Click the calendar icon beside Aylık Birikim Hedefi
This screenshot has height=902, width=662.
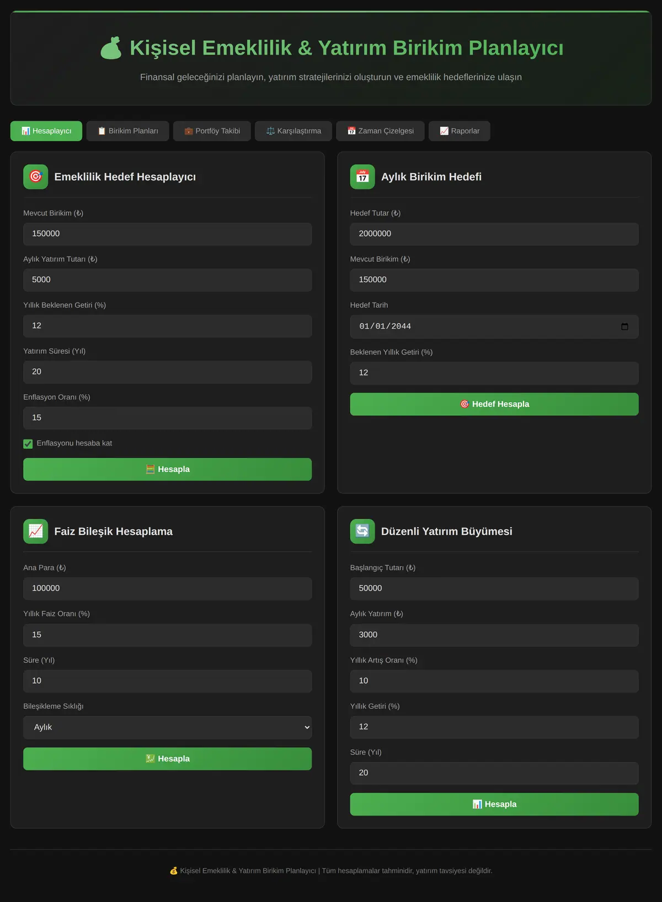point(362,177)
